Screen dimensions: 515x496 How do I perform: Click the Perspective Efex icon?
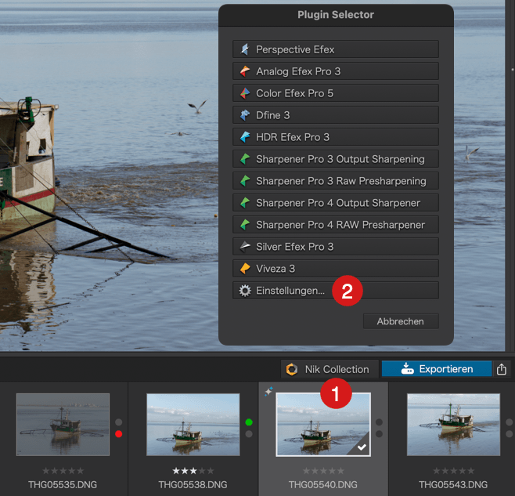tap(245, 49)
